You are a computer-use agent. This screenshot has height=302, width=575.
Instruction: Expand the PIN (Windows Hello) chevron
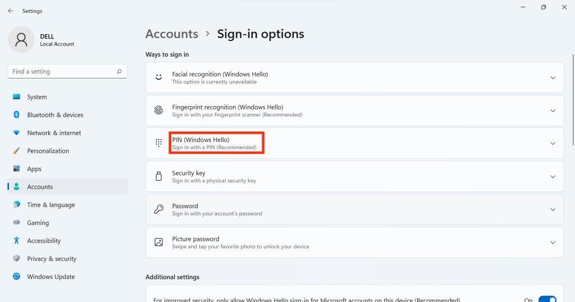(x=553, y=143)
